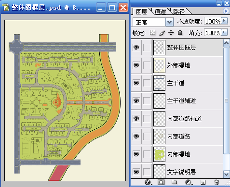Image resolution: width=230 pixels, height=187 pixels.
Task: Toggle link box for 内部道路 layer
Action: [147, 137]
